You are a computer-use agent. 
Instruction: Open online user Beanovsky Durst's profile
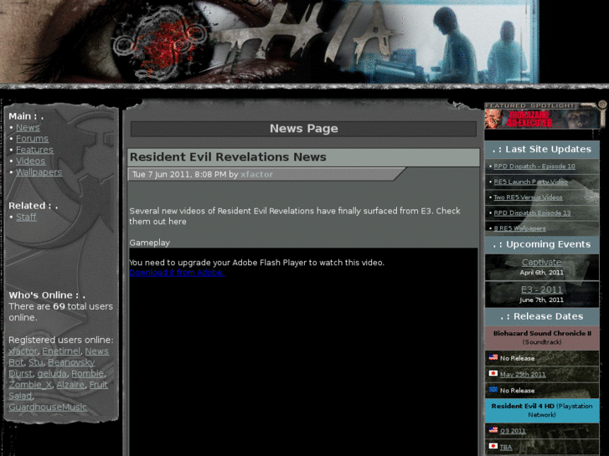(x=71, y=362)
